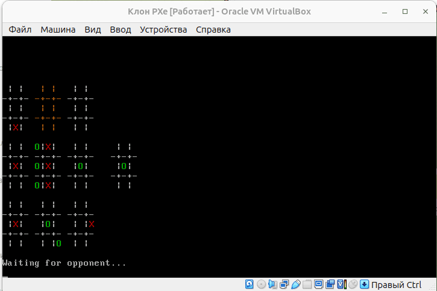
Task: Click the hard disk activity status icon
Action: [249, 284]
